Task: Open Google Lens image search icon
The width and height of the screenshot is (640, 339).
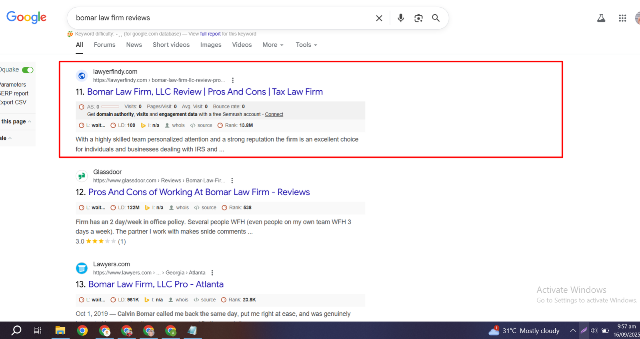Action: click(418, 18)
